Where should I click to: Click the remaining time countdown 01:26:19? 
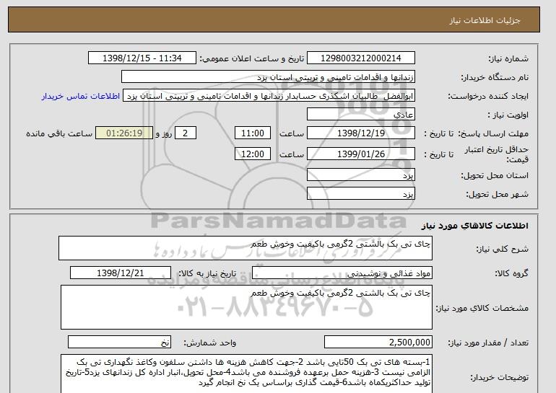click(x=124, y=133)
